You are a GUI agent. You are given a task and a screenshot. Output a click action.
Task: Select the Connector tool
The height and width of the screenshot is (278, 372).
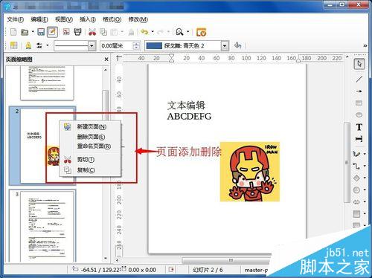coord(356,166)
